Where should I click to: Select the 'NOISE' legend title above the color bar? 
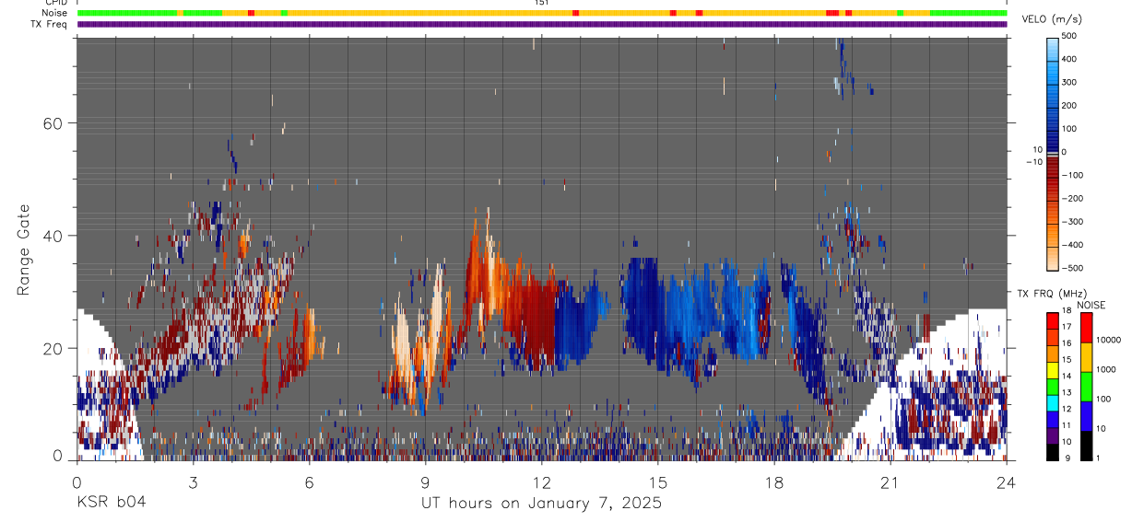pos(1090,305)
